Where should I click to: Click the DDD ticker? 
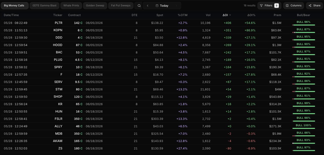click(x=59, y=38)
